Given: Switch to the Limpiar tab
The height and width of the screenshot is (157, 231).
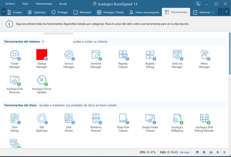Looking at the screenshot, I should 14,12.
